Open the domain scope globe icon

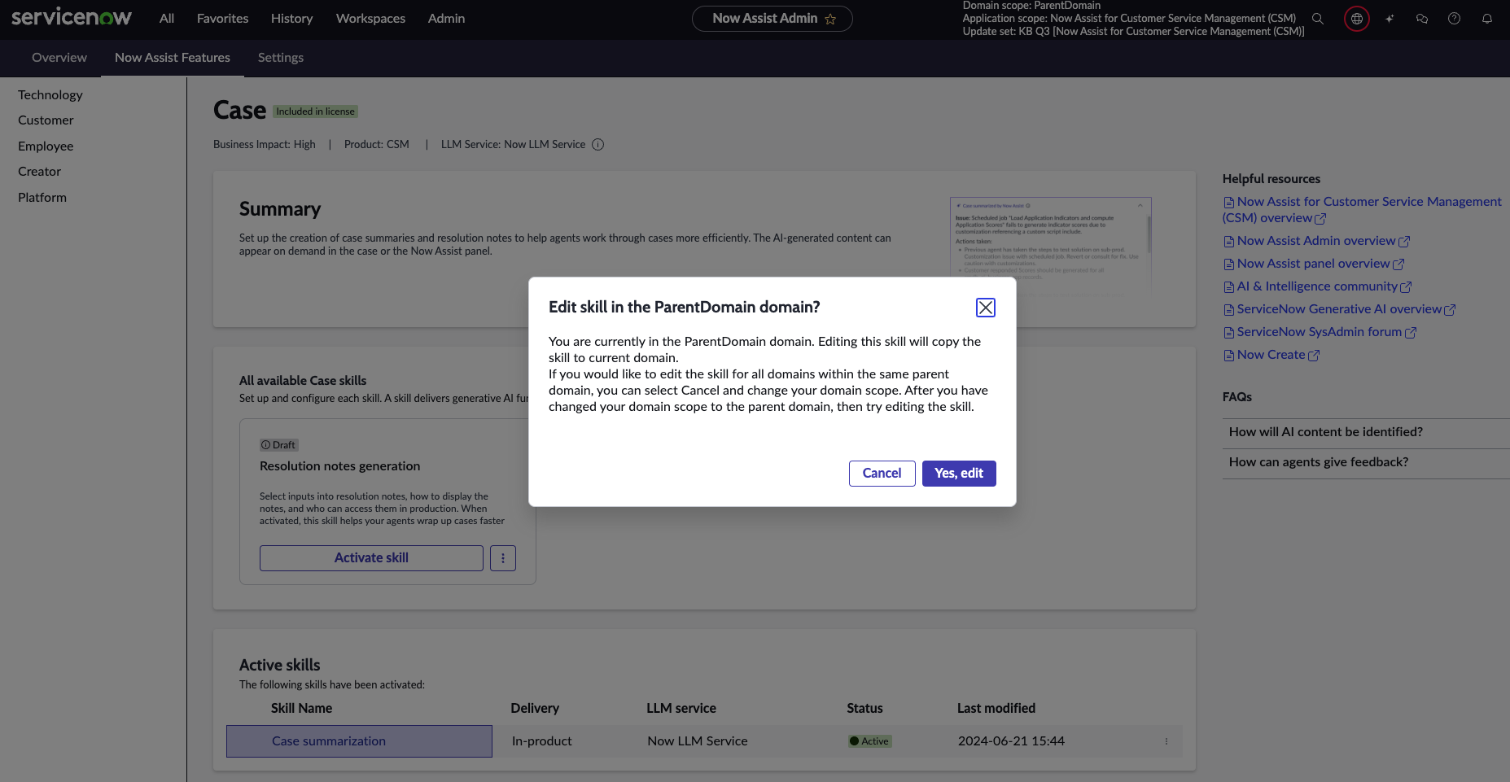pyautogui.click(x=1357, y=19)
